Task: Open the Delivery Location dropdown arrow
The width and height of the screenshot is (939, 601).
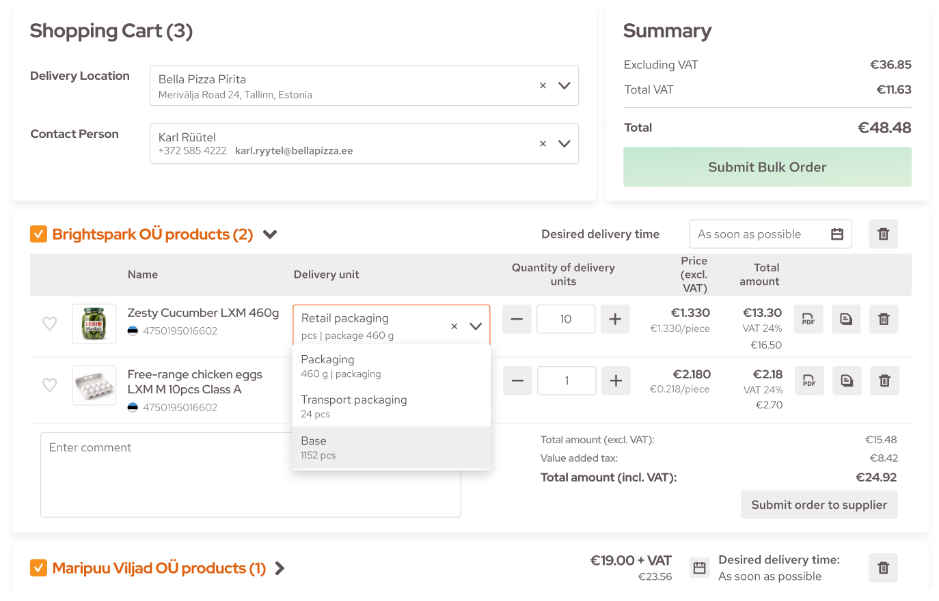Action: [x=564, y=85]
